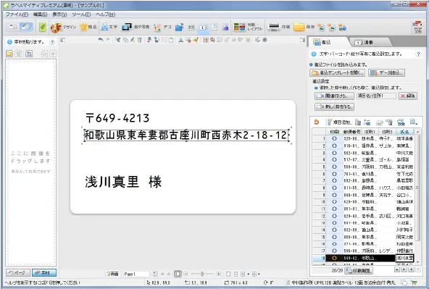Image resolution: width=429 pixels, height=289 pixels.
Task: Click the 関連付ける button
Action: click(x=334, y=96)
